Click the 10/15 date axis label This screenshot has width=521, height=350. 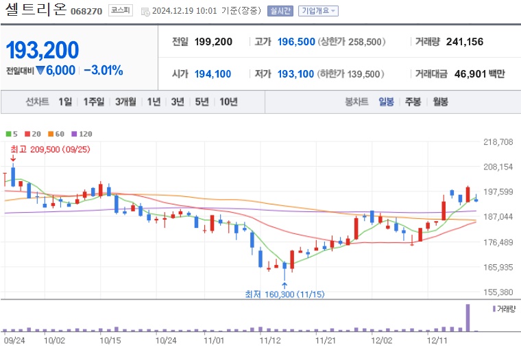point(110,340)
